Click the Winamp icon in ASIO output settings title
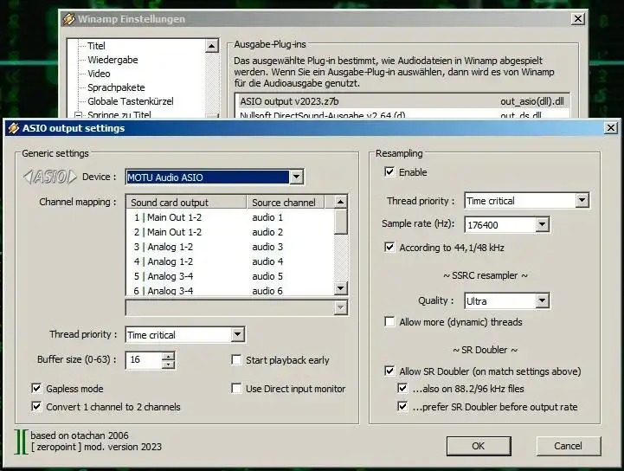This screenshot has height=471, width=624. [x=14, y=128]
